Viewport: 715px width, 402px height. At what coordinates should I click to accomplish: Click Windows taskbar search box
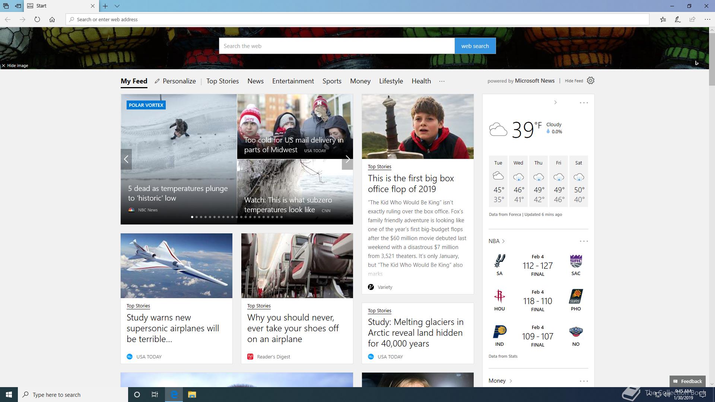(x=73, y=395)
